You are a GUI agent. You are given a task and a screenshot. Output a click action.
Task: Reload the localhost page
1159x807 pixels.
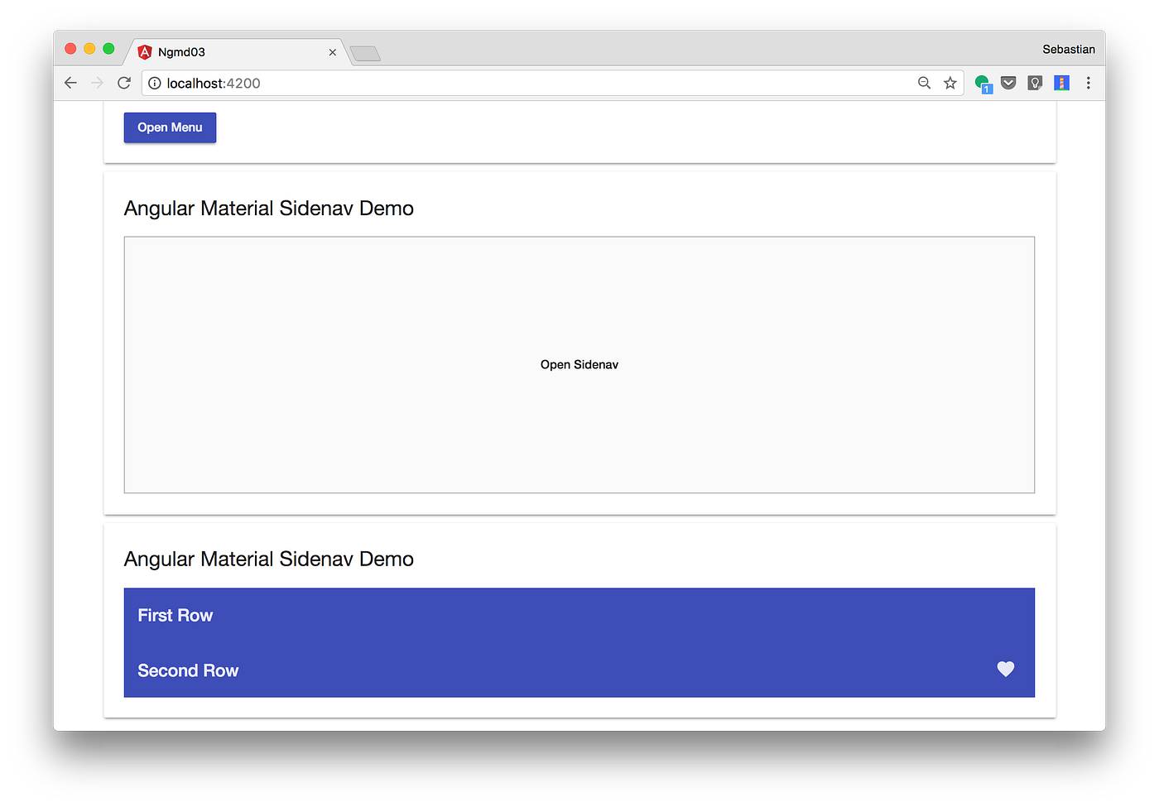pos(124,83)
